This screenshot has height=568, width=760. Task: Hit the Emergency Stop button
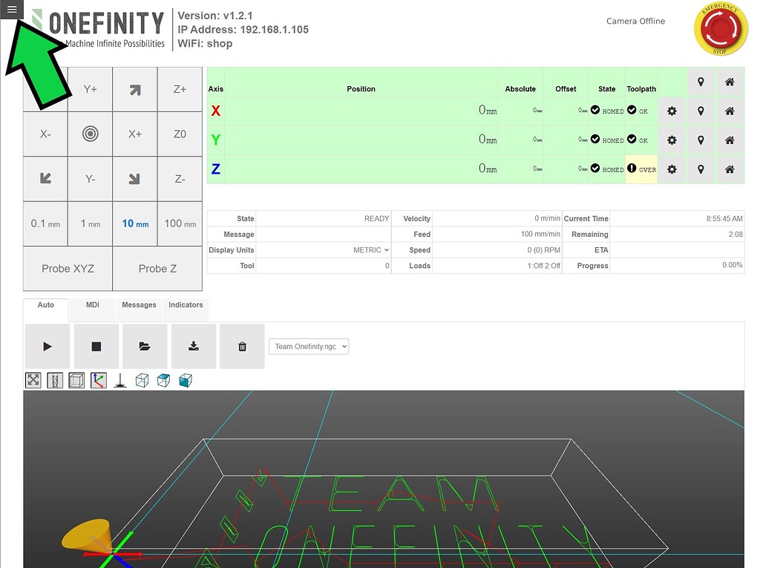click(720, 29)
